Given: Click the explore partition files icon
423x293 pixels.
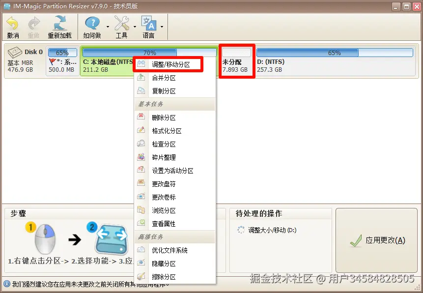Looking at the screenshot, I should [x=141, y=209].
